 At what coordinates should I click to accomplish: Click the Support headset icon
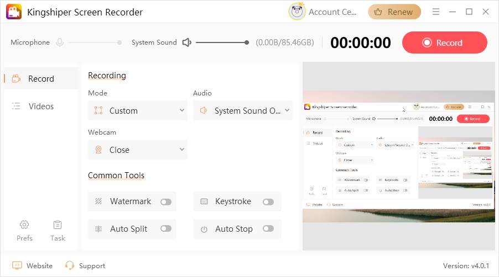(69, 265)
